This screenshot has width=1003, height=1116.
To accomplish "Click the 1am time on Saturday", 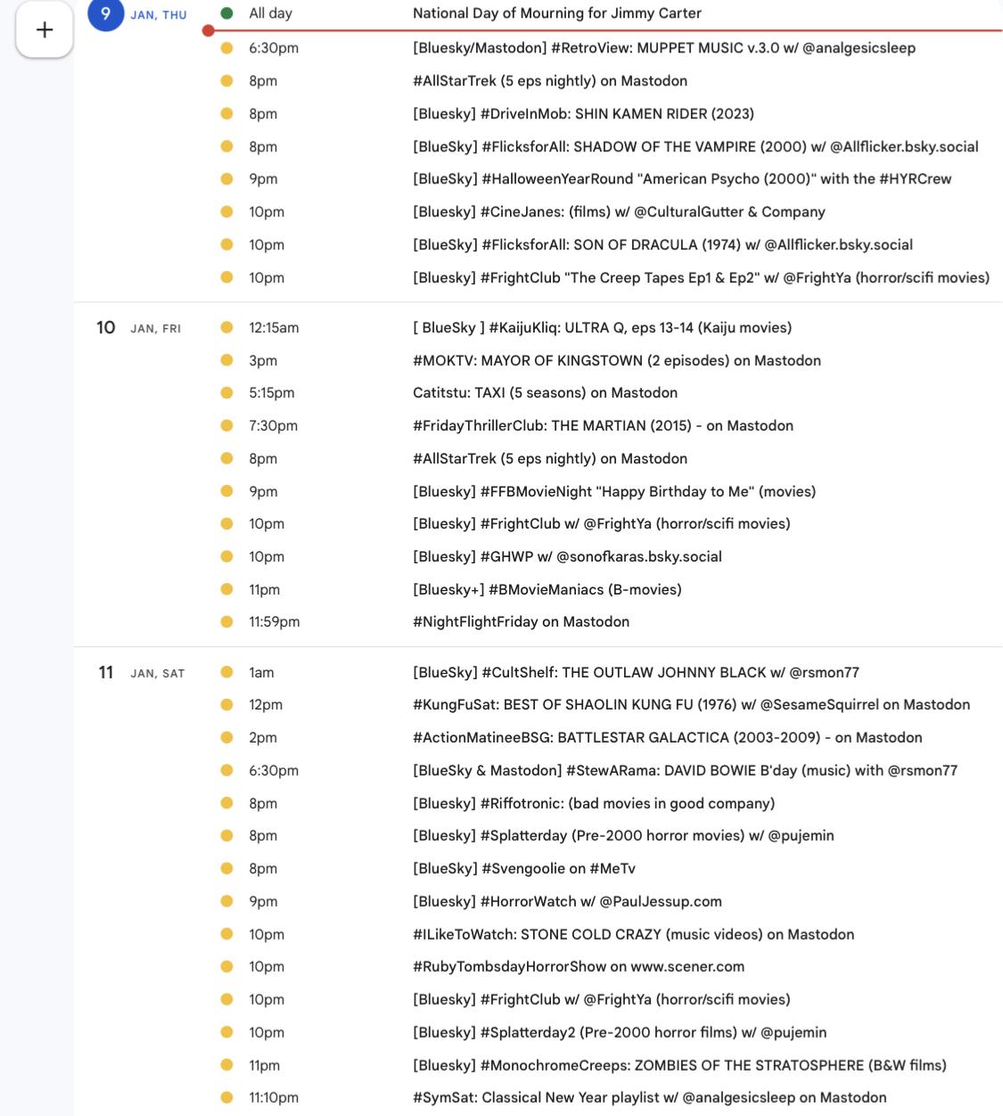I will pos(261,673).
